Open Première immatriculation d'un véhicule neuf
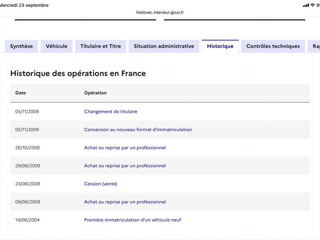 click(x=132, y=220)
